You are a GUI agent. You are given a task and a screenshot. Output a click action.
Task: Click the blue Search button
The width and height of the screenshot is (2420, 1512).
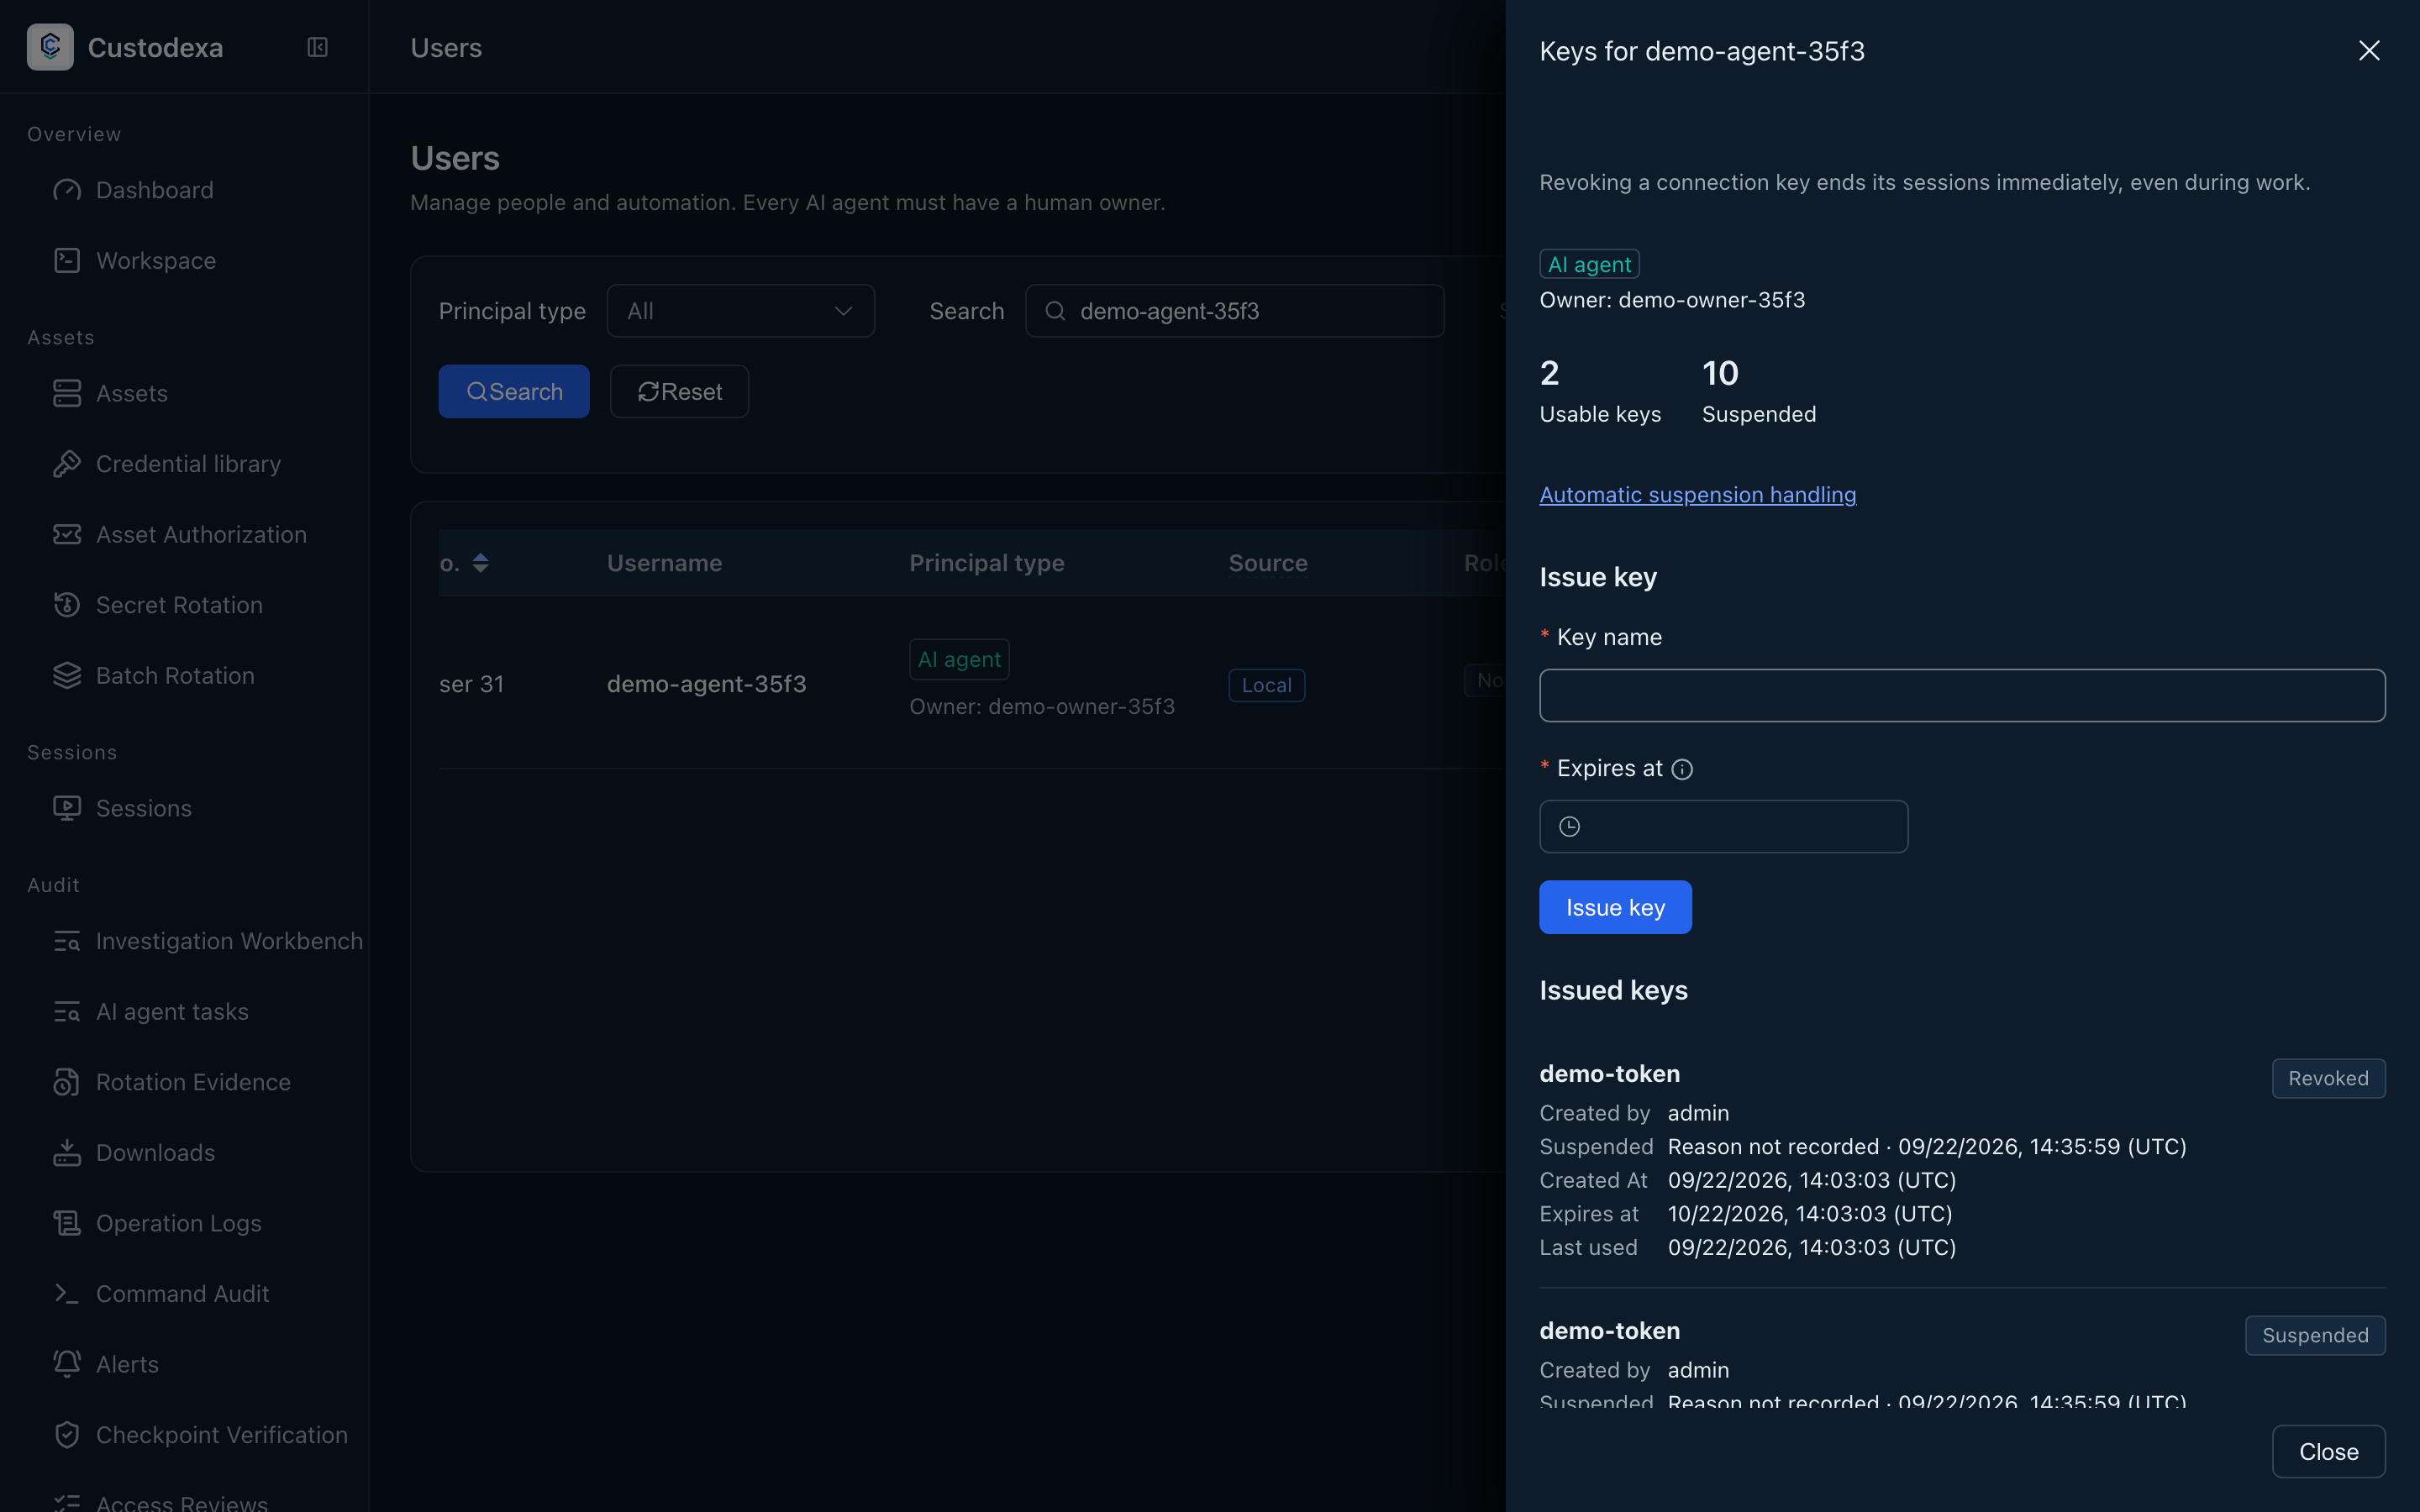coord(514,391)
